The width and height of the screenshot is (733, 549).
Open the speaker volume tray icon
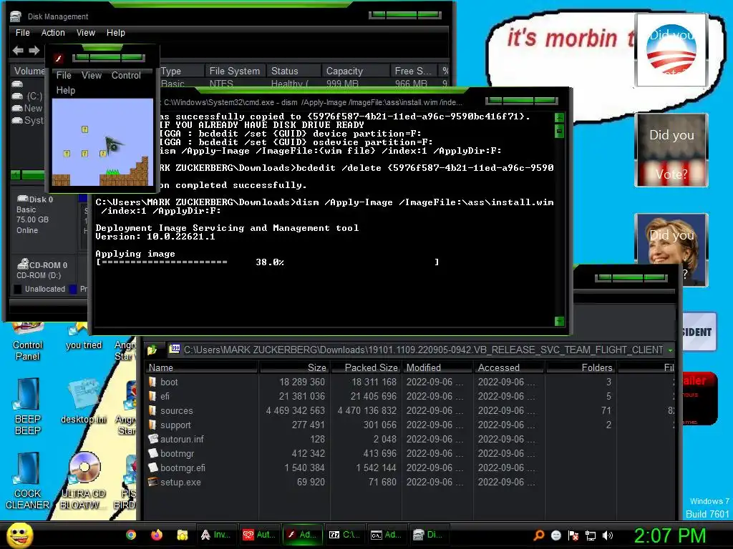coord(608,535)
